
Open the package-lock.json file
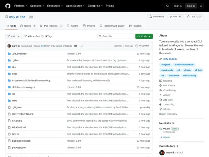tap(21, 141)
